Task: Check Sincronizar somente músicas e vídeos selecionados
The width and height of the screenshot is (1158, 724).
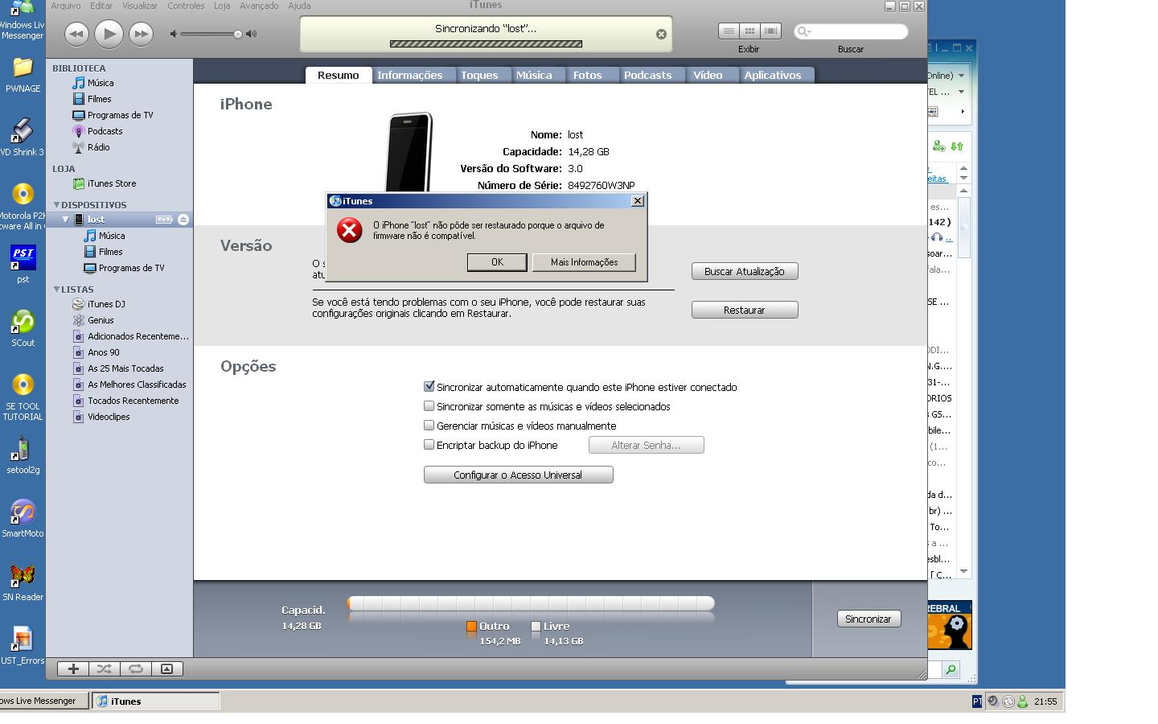Action: coord(429,406)
